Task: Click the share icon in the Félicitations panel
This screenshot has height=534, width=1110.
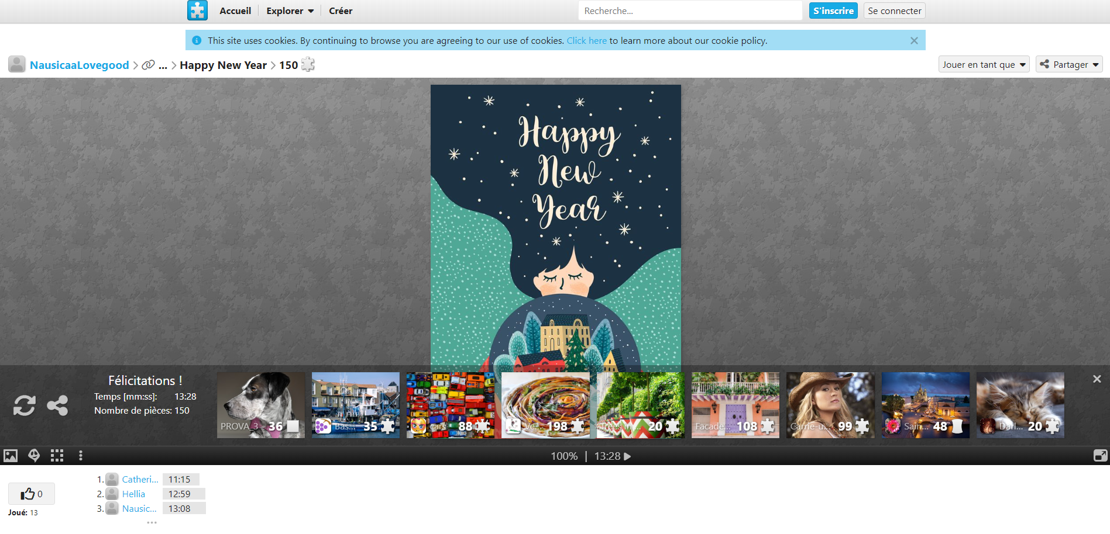Action: (x=57, y=405)
